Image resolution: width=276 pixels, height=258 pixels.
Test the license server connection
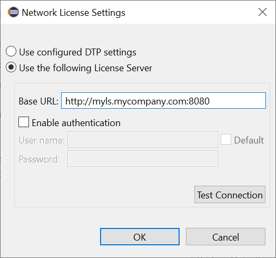[230, 194]
